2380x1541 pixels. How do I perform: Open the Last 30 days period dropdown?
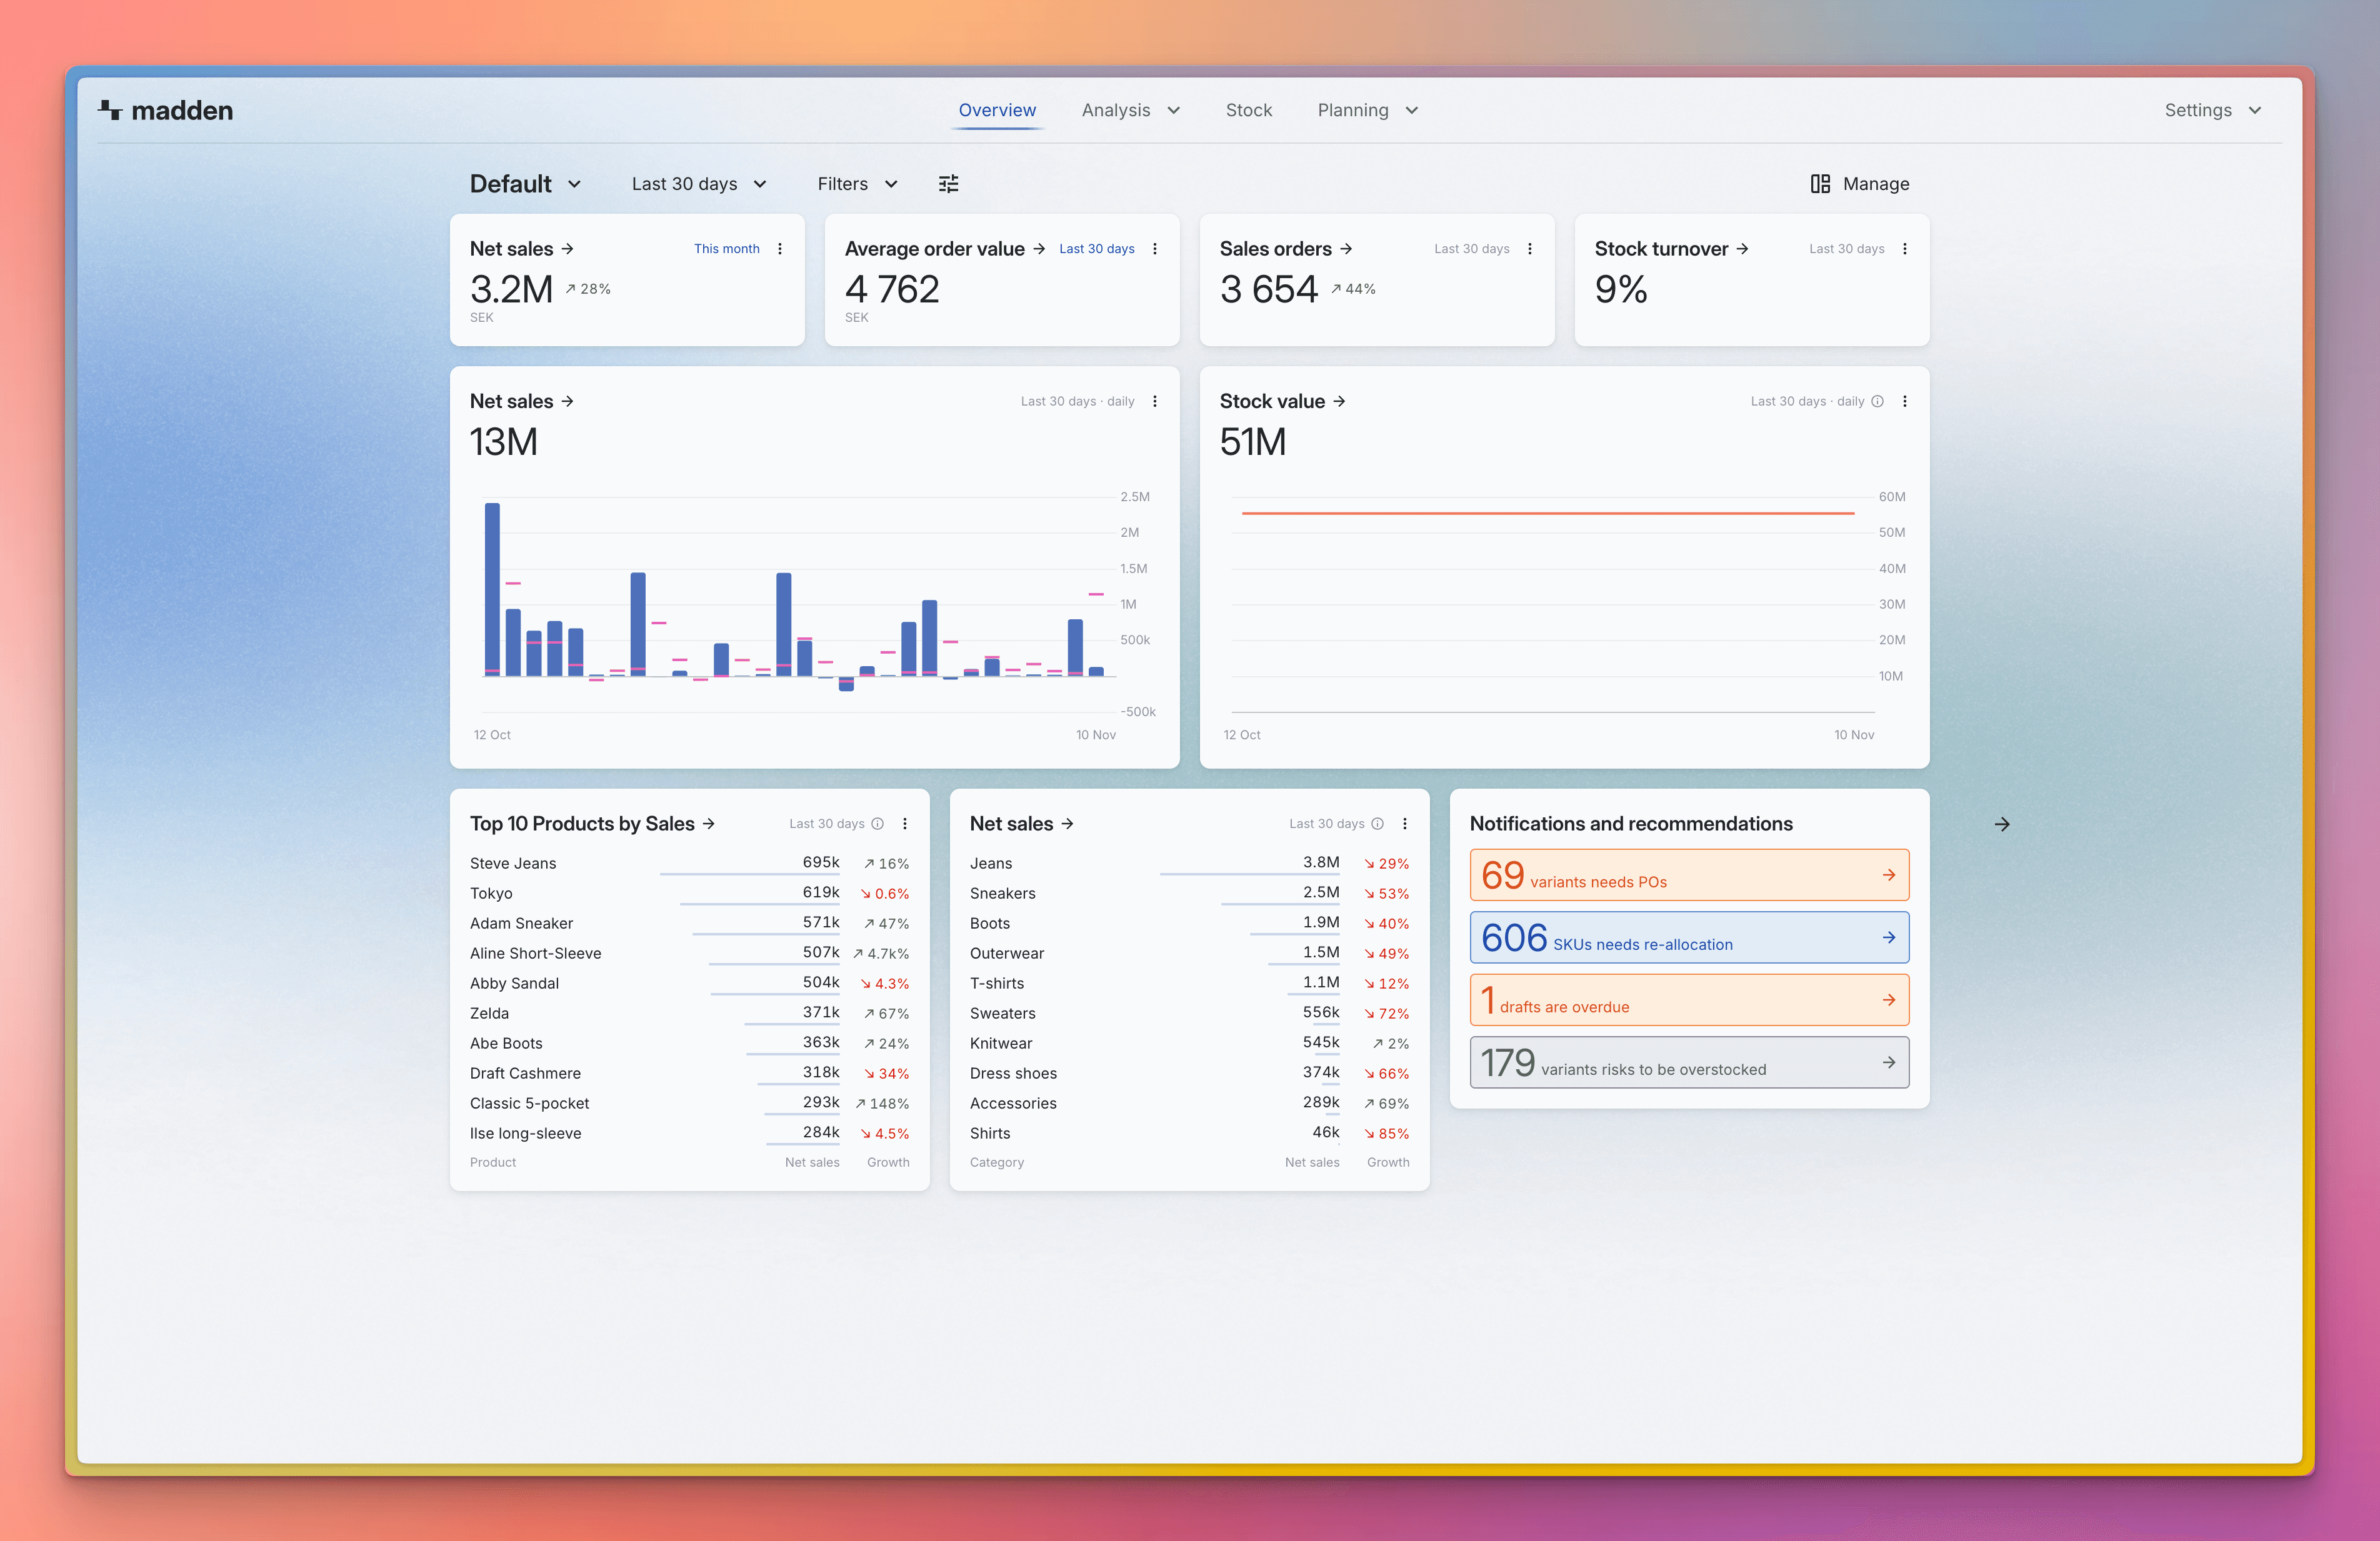click(x=699, y=184)
